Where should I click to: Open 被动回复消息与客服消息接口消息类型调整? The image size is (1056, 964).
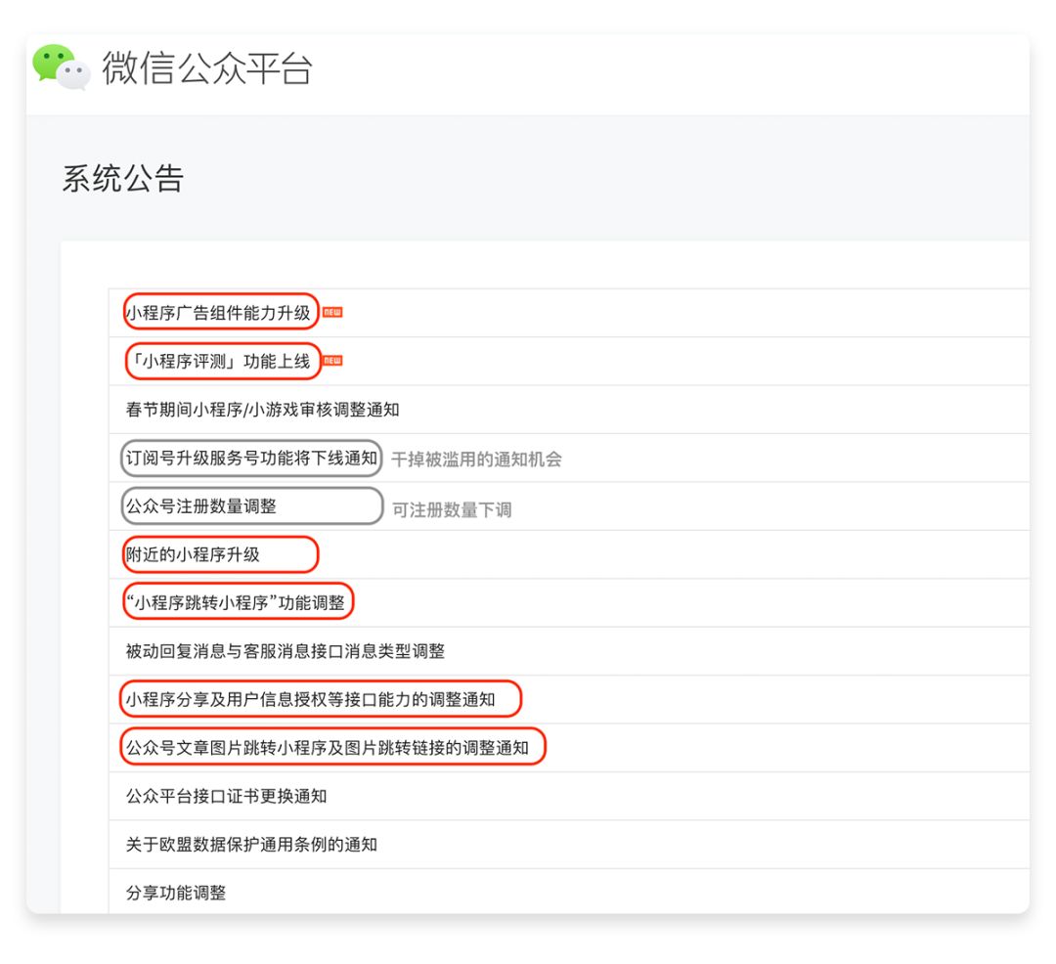coord(286,651)
